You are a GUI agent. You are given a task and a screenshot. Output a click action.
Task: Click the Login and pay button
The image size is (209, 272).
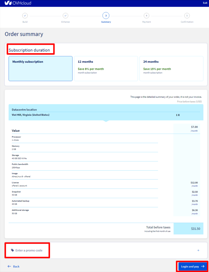pyautogui.click(x=193, y=266)
